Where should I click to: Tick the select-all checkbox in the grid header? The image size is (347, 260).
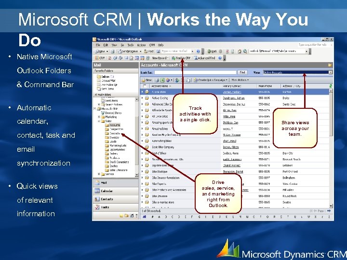coord(145,86)
